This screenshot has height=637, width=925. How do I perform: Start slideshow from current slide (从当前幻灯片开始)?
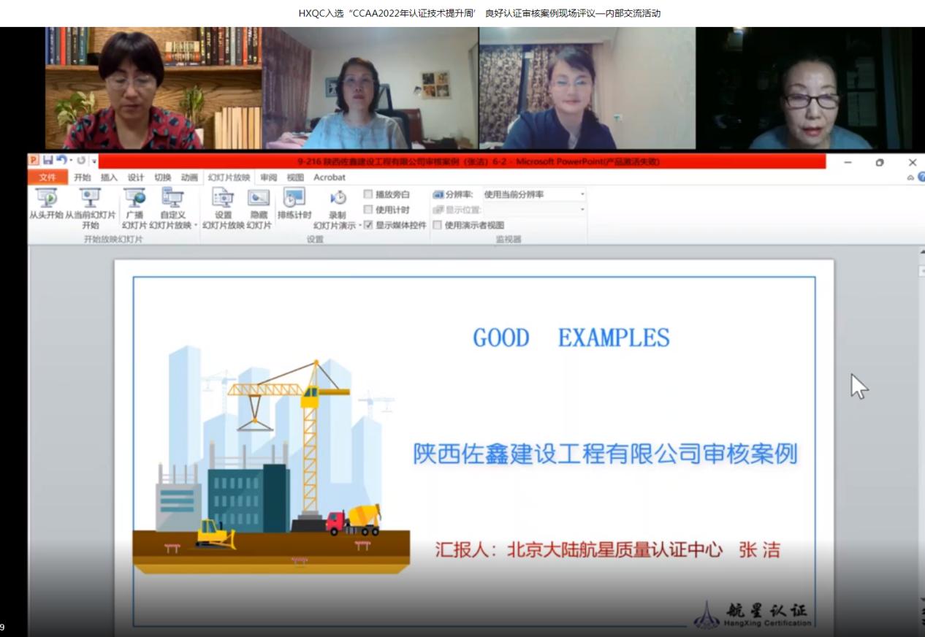[x=91, y=198]
